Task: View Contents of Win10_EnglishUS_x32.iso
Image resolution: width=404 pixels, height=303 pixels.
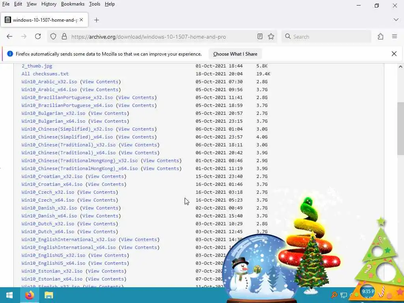Action: [108, 255]
